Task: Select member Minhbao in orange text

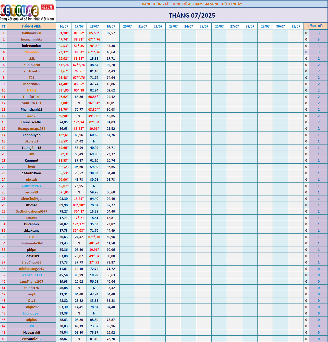Action: pos(31,52)
